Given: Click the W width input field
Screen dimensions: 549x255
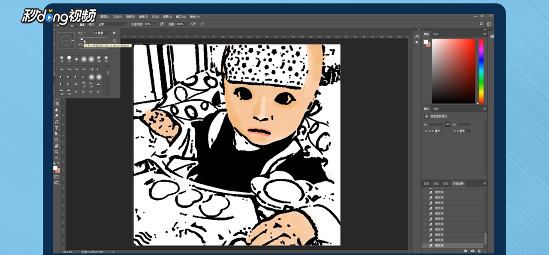Looking at the screenshot, I should pyautogui.click(x=436, y=124).
